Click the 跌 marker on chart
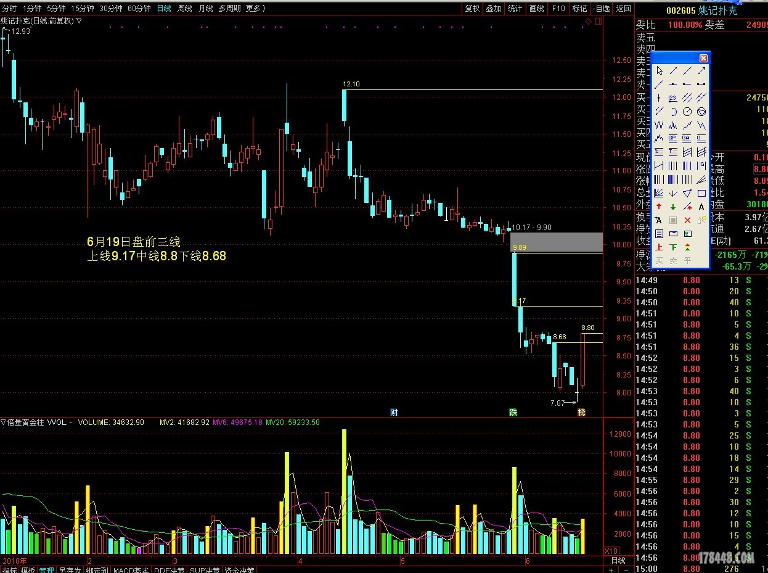This screenshot has width=768, height=573. pyautogui.click(x=513, y=412)
